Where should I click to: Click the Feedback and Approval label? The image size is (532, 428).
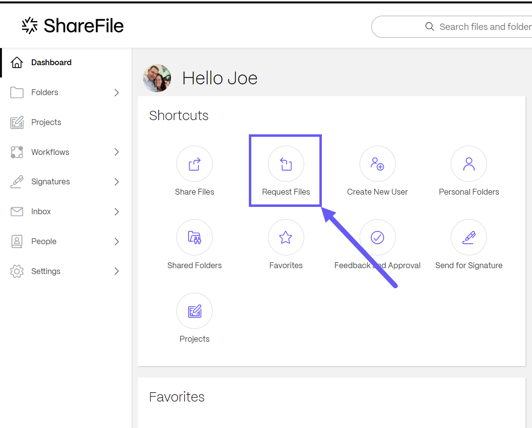(377, 265)
